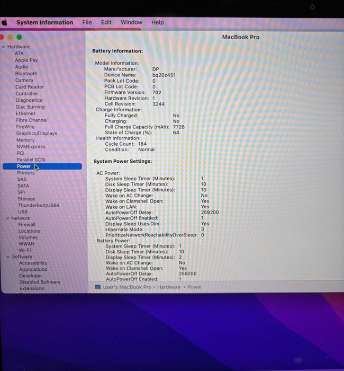Screen dimensions: 344x371
Task: Click Hardware in the path bar
Action: (x=169, y=287)
